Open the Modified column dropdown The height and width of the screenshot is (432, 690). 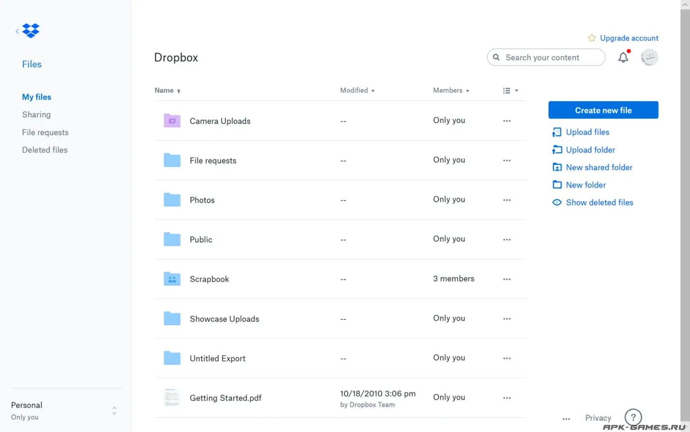pyautogui.click(x=357, y=90)
